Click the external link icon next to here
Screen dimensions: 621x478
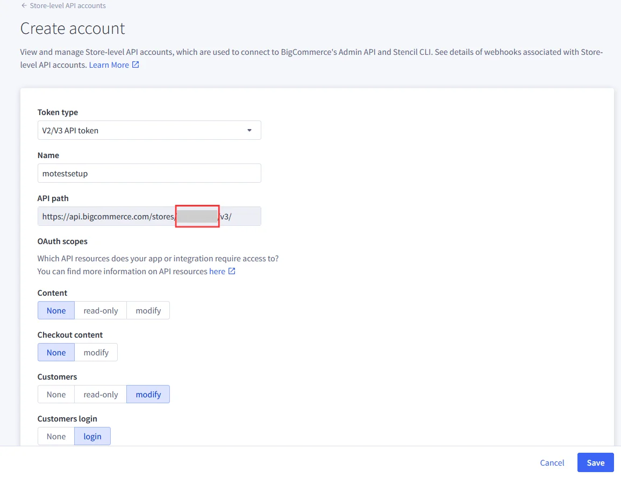click(233, 271)
